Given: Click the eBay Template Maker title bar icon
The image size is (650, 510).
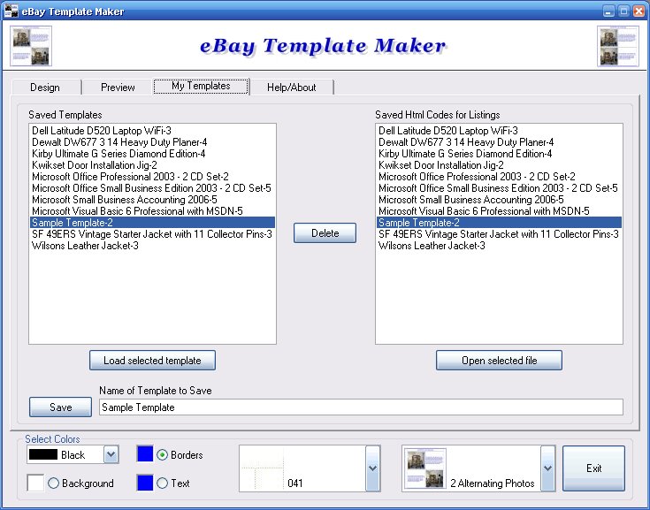Looking at the screenshot, I should (x=11, y=11).
